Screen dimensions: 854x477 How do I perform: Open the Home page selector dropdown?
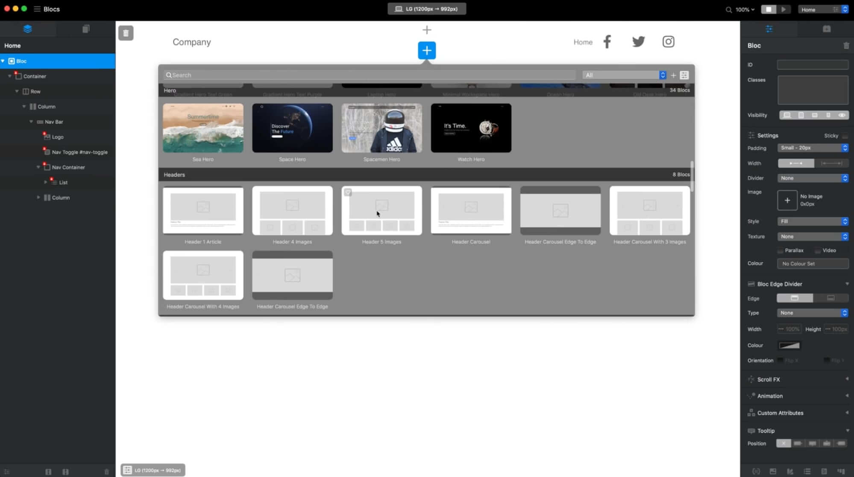823,9
